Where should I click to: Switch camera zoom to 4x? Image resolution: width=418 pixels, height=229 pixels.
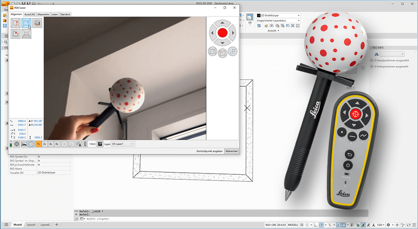[x=51, y=144]
